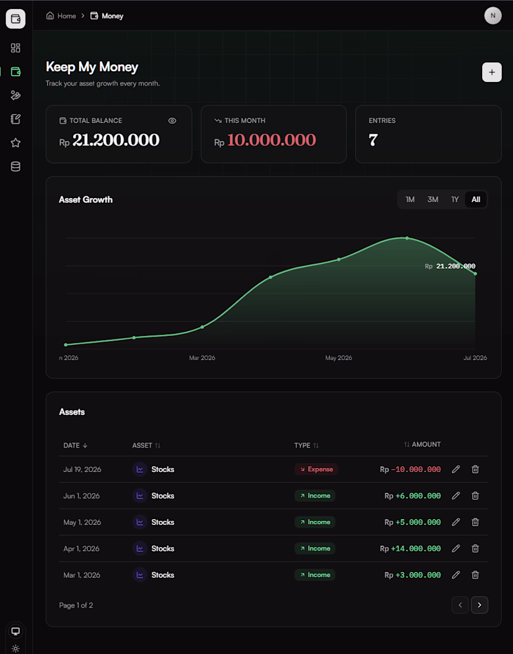Click the wallet app logo in sidebar
Image resolution: width=513 pixels, height=654 pixels.
pyautogui.click(x=15, y=19)
